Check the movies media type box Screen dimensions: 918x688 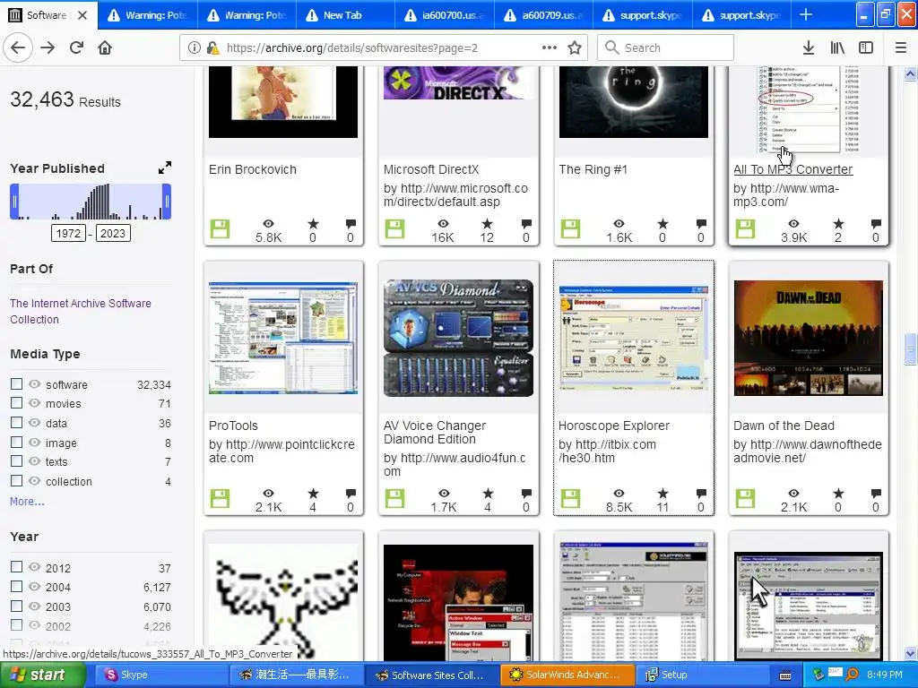[x=16, y=403]
